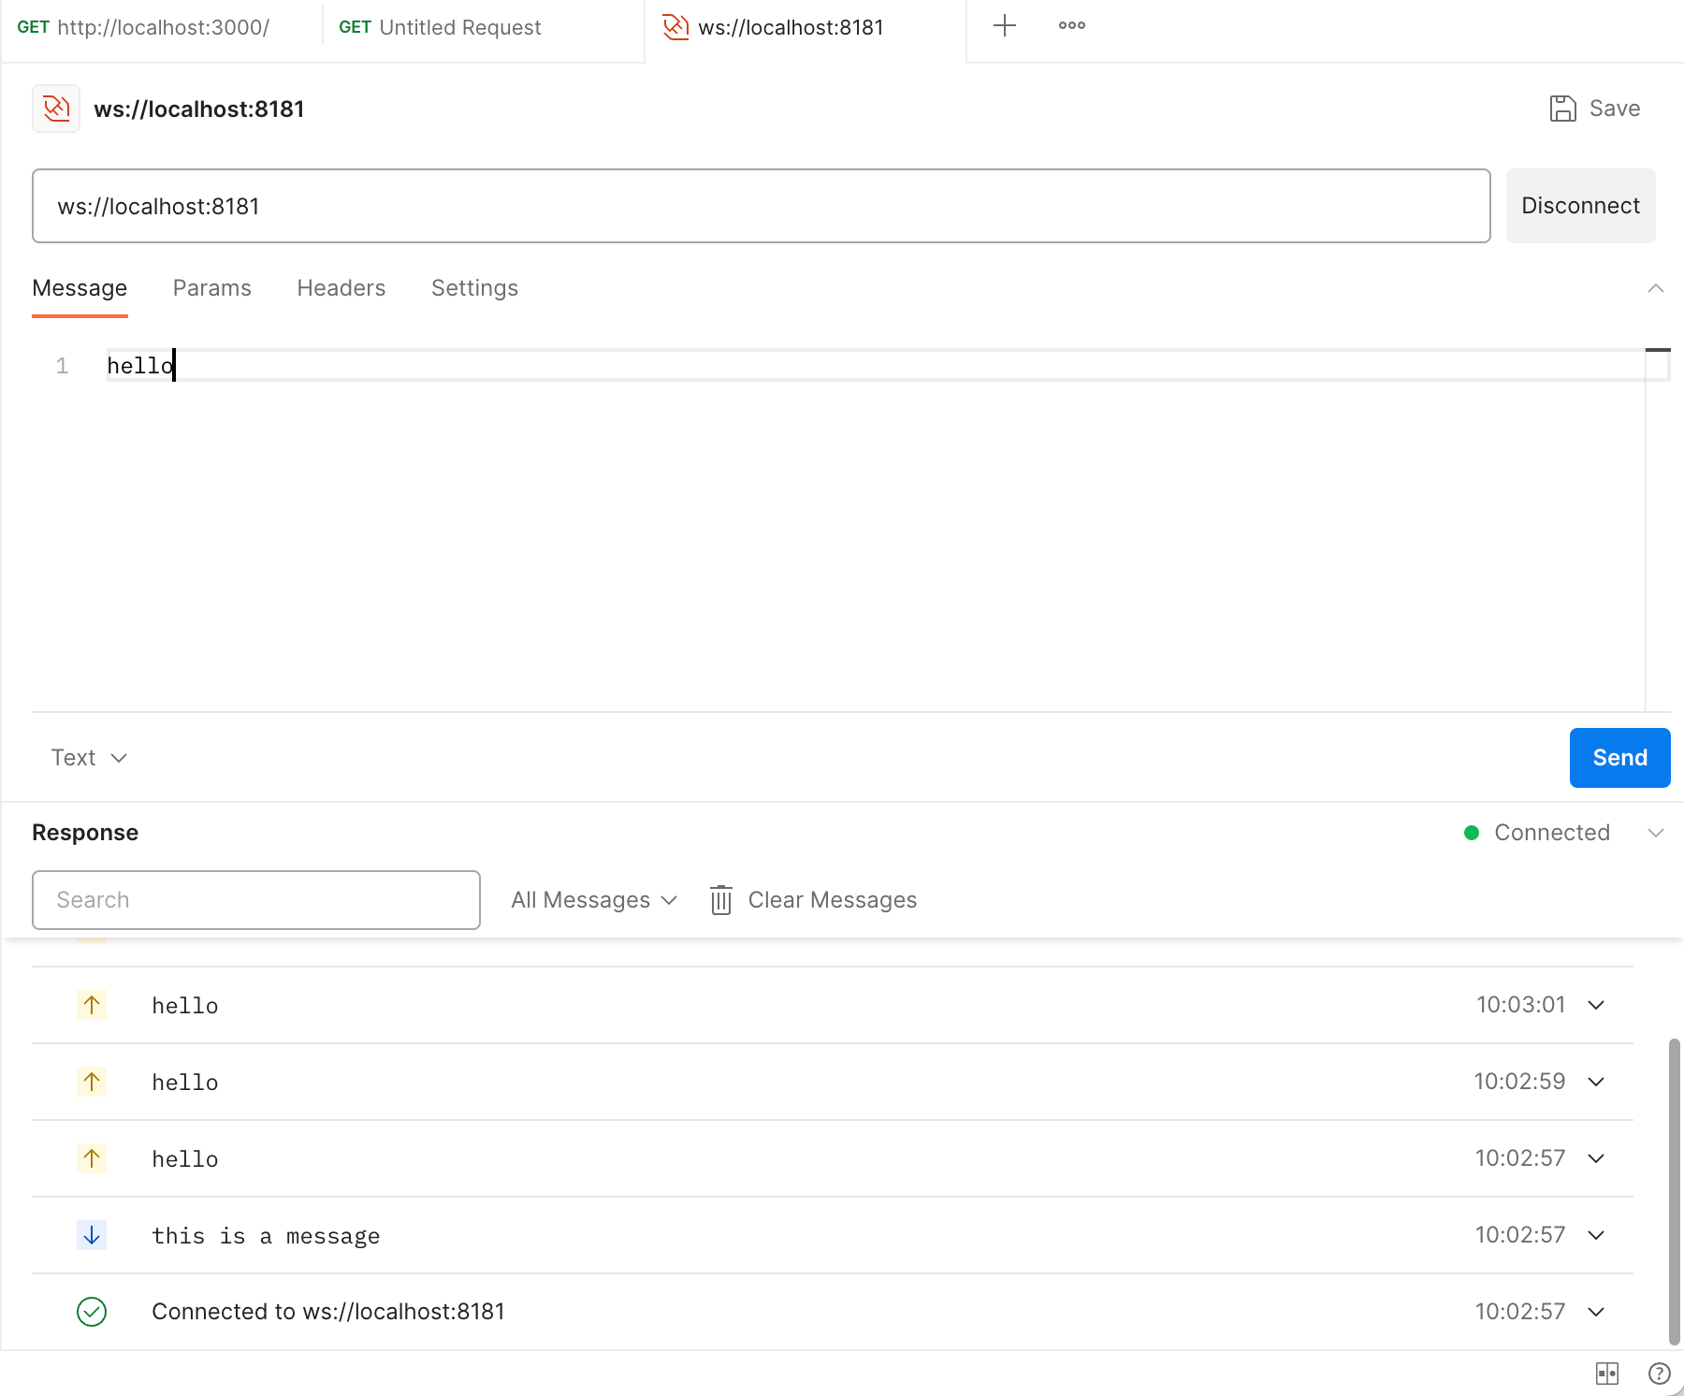Open the Params tab
Image resolution: width=1684 pixels, height=1396 pixels.
pyautogui.click(x=212, y=288)
